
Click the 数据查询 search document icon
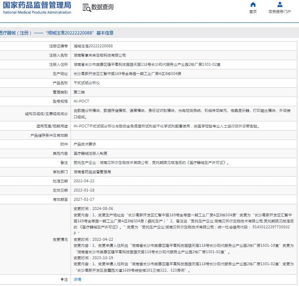87,8
